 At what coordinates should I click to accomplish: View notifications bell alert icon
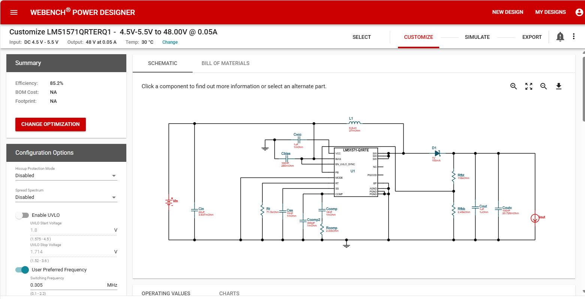[x=560, y=37]
